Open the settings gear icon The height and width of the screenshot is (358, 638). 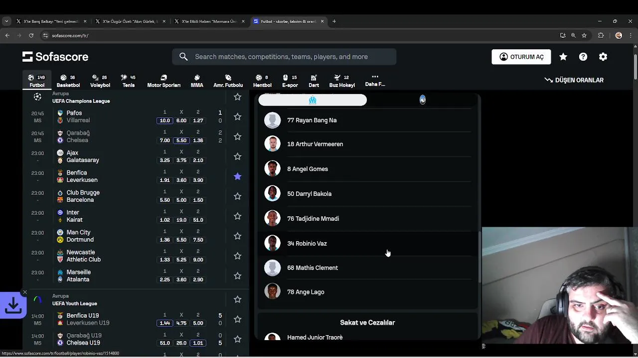click(x=603, y=57)
